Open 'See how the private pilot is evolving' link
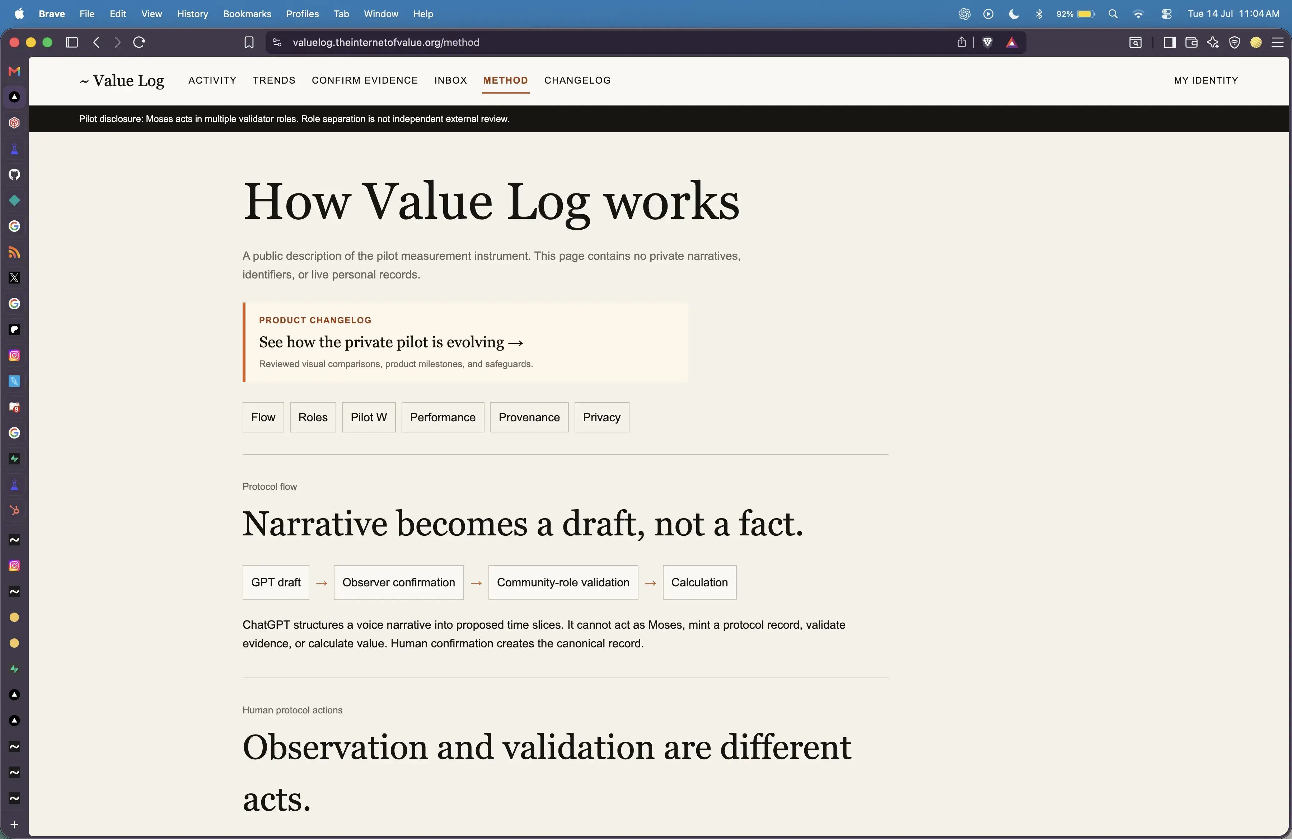The image size is (1292, 839). [x=391, y=342]
